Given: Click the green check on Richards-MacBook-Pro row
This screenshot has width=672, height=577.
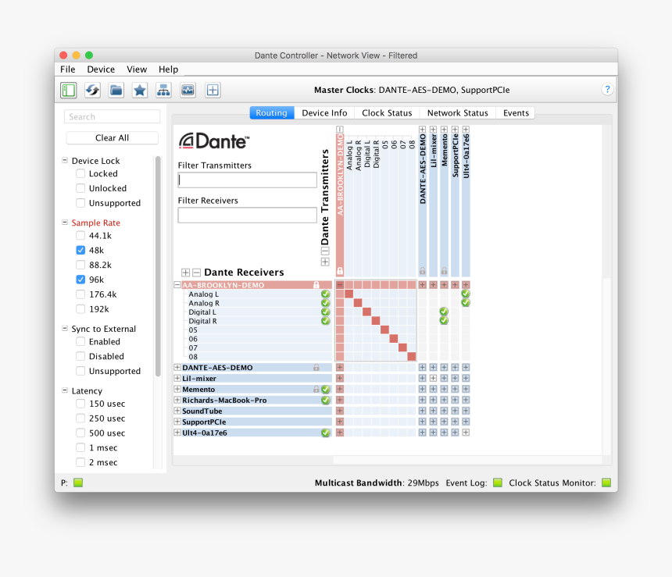Looking at the screenshot, I should 326,400.
